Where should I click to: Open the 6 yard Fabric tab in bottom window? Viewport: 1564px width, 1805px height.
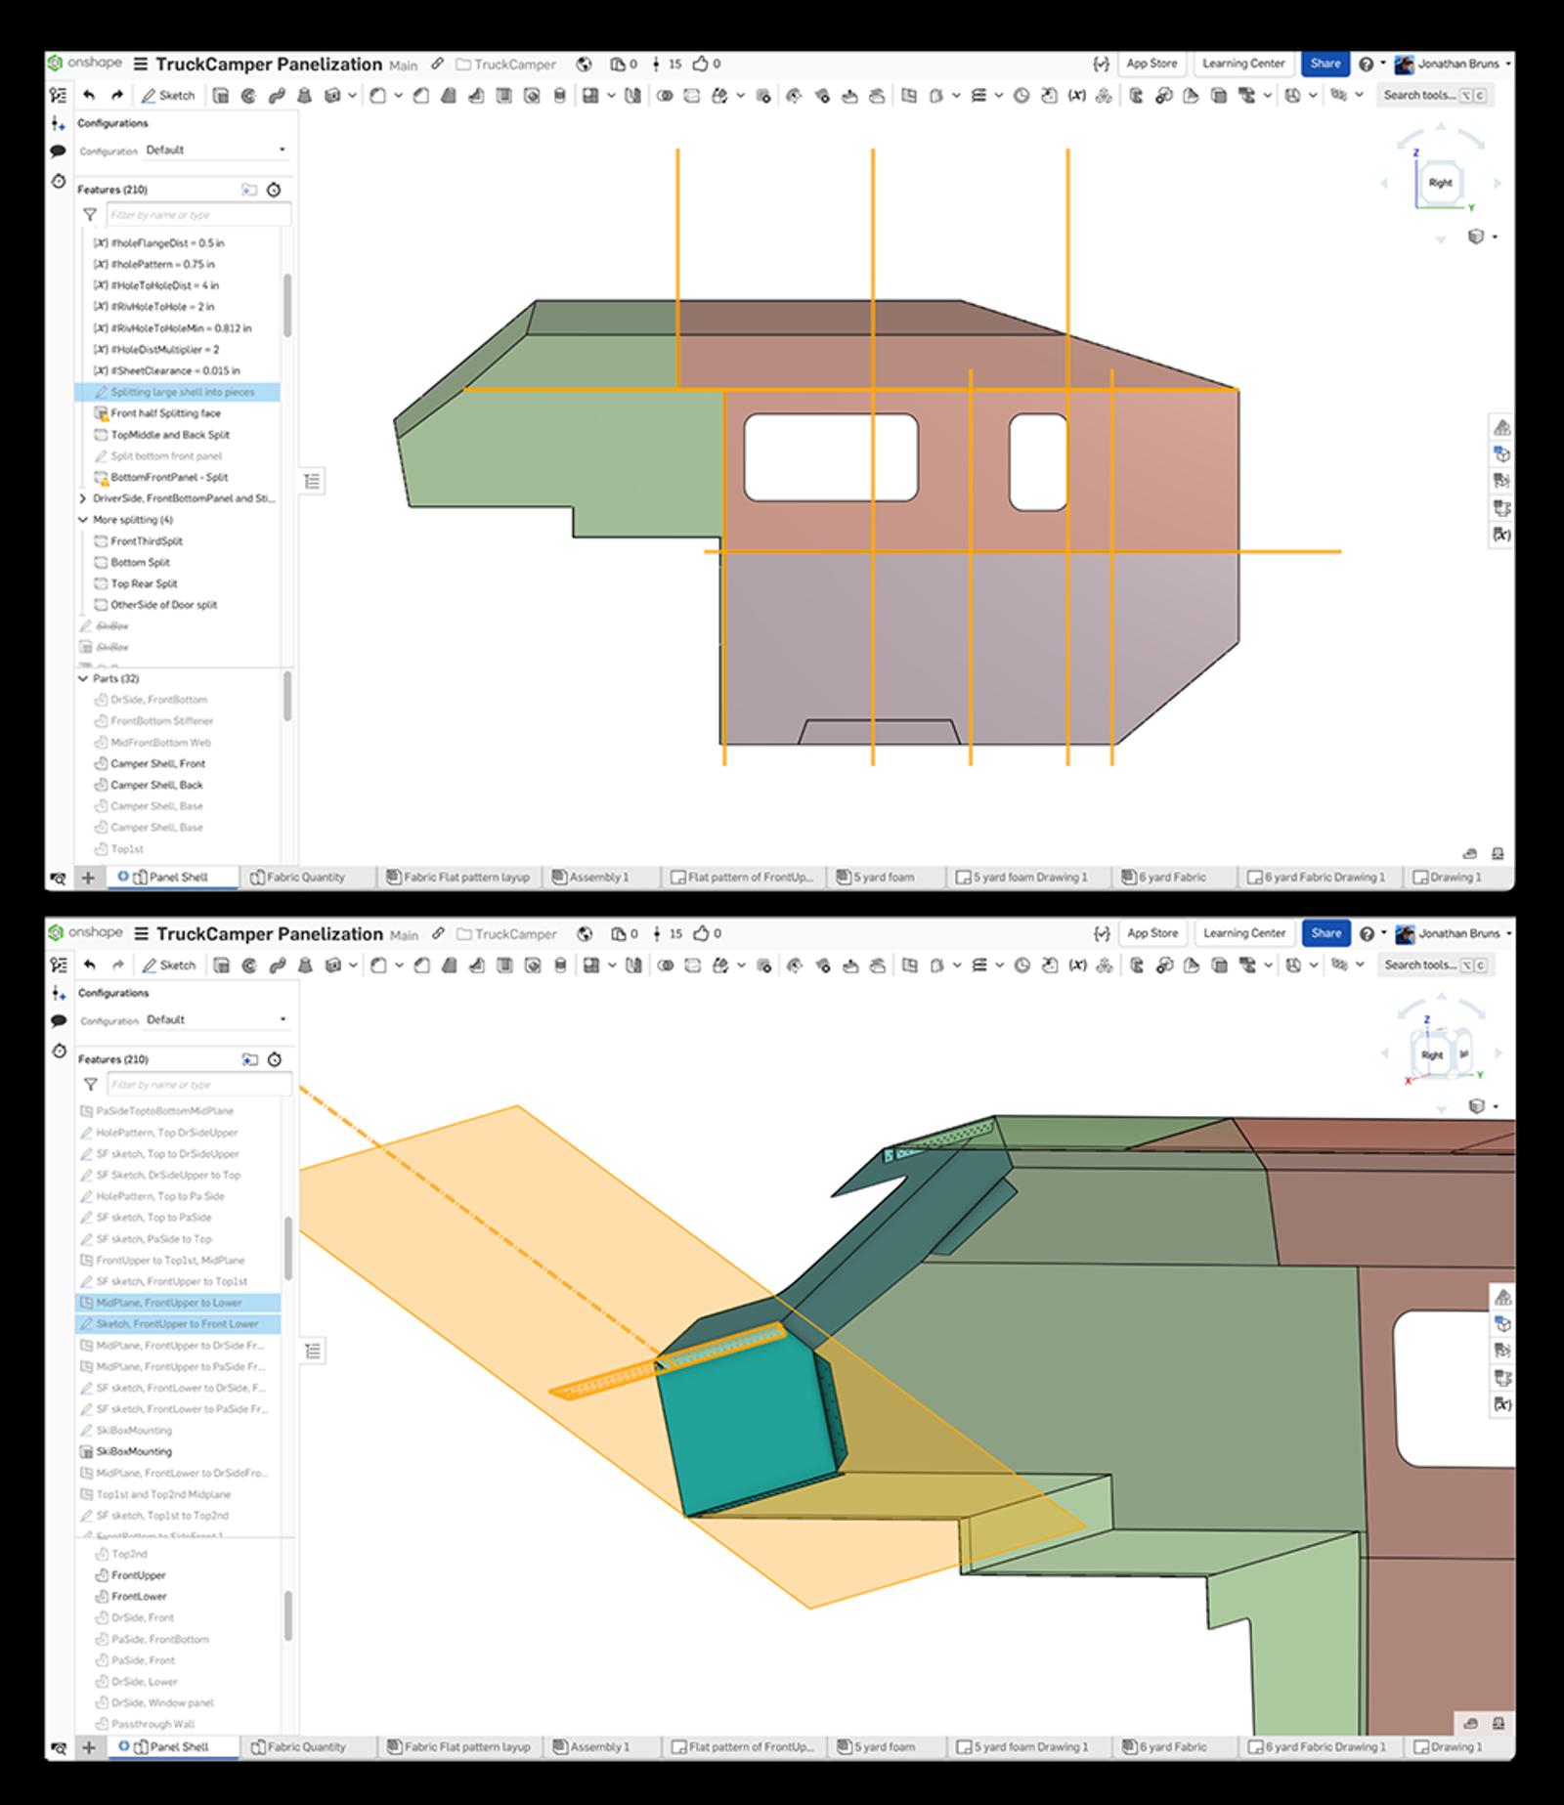click(x=1172, y=1747)
